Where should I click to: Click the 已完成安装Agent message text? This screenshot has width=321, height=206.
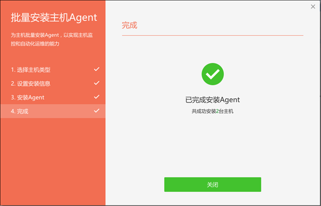point(212,100)
